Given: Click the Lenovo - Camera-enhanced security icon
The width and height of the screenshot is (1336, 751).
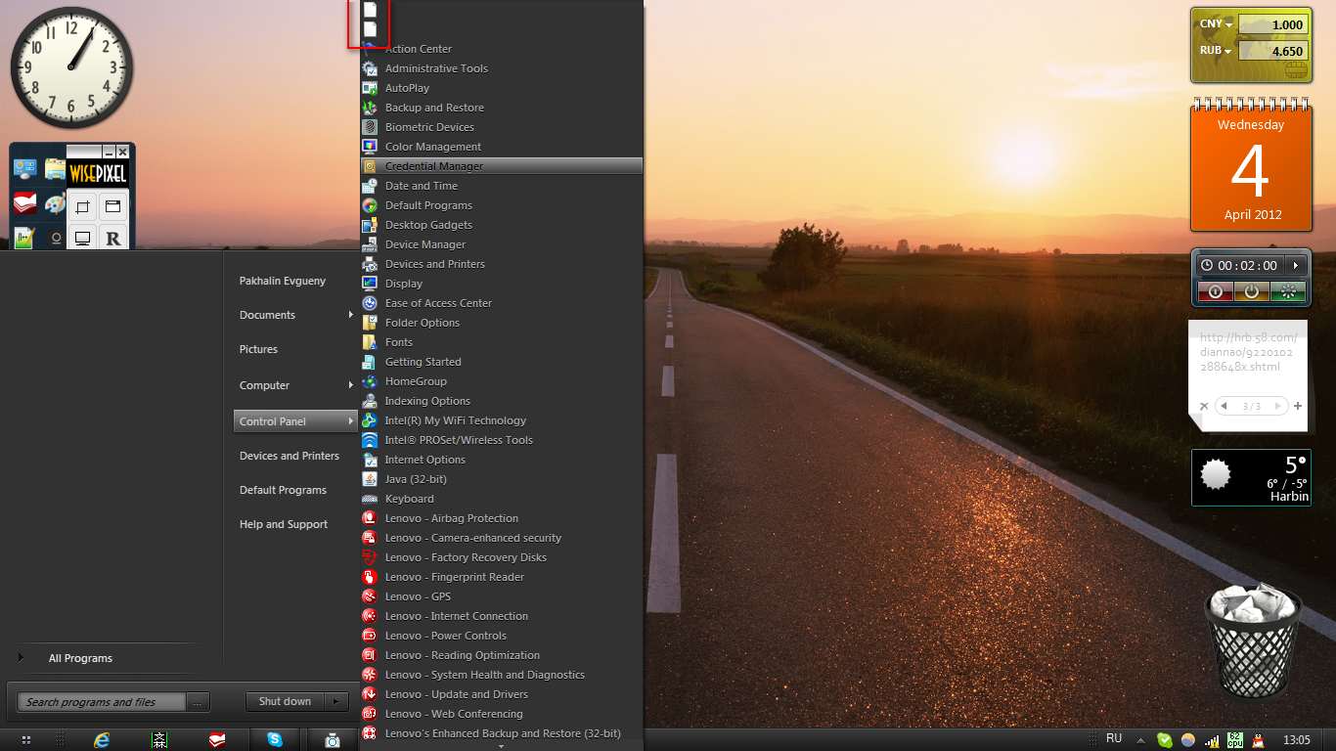Looking at the screenshot, I should pyautogui.click(x=370, y=538).
